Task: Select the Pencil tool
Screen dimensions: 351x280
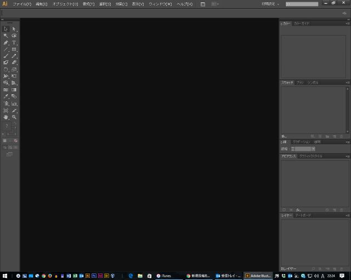Action: [14, 56]
